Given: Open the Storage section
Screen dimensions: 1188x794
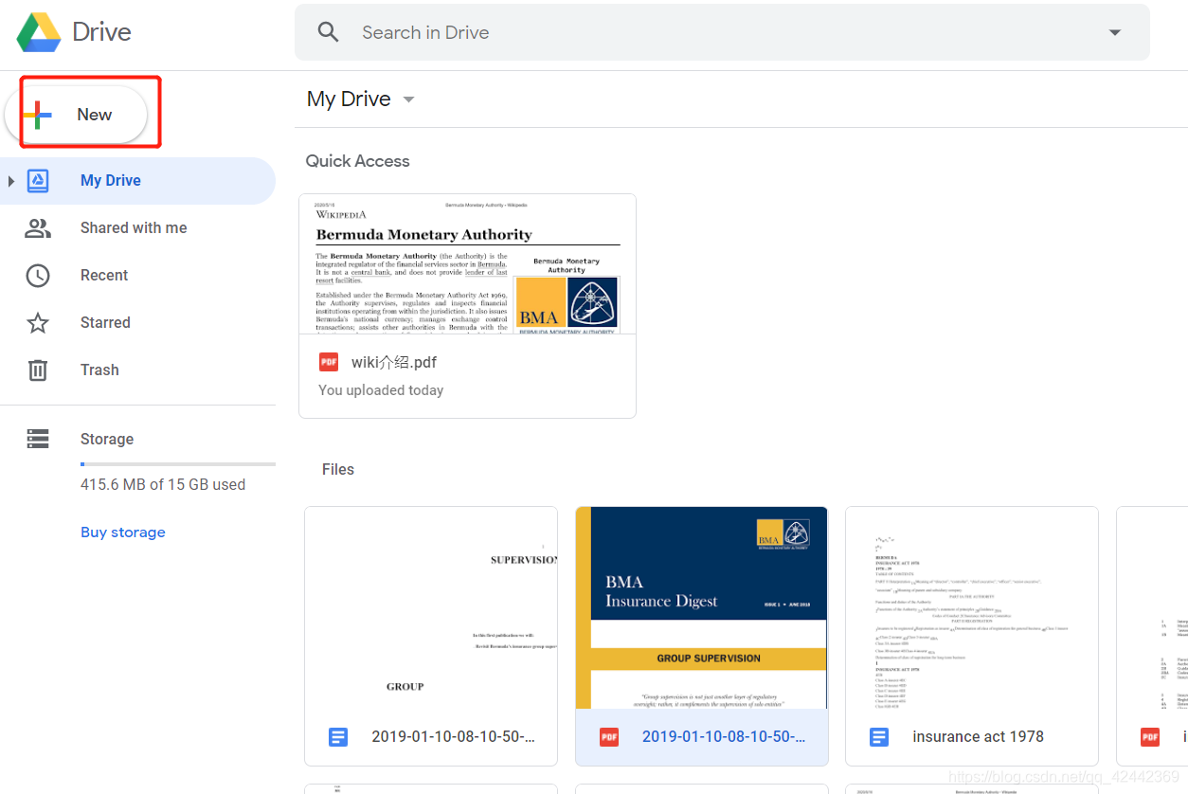Looking at the screenshot, I should pyautogui.click(x=107, y=439).
